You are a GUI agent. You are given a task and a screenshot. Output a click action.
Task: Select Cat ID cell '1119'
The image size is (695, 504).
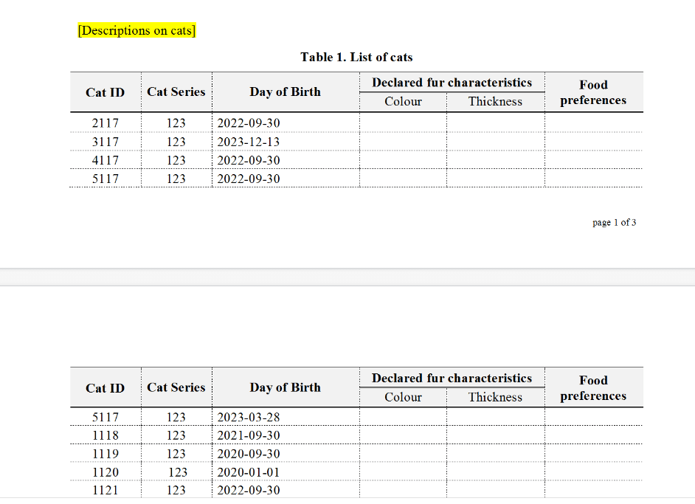pos(105,454)
